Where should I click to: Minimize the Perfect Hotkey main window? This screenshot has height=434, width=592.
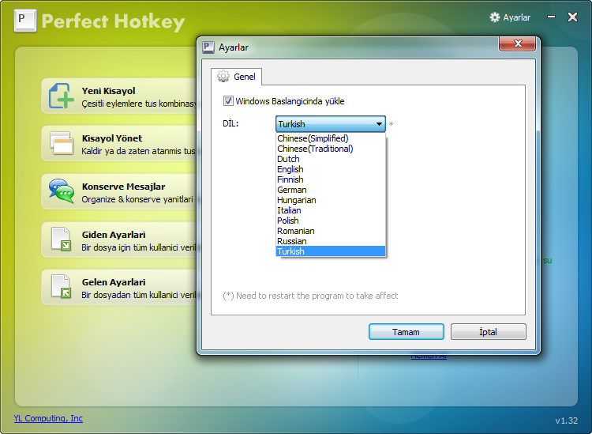tap(551, 17)
